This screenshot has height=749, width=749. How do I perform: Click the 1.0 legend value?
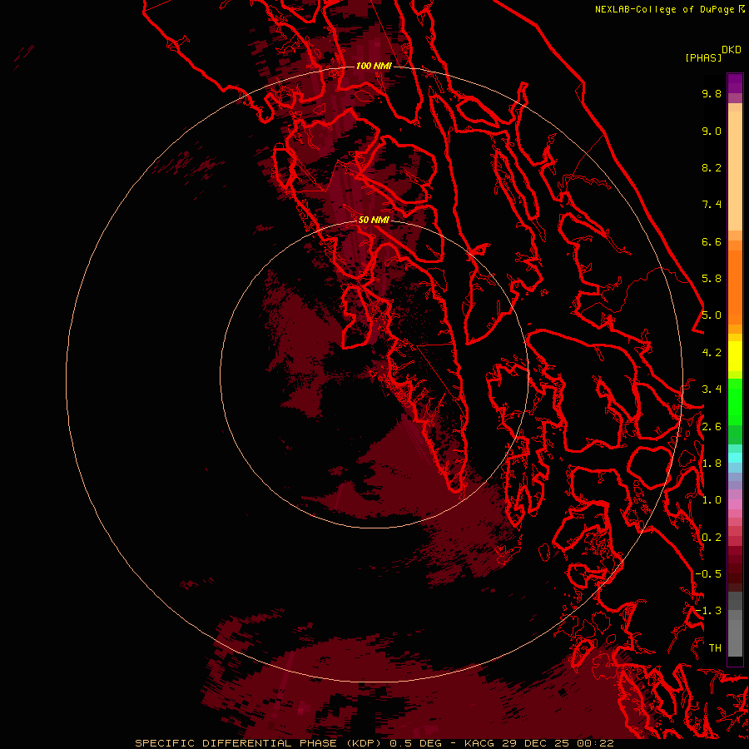[712, 500]
